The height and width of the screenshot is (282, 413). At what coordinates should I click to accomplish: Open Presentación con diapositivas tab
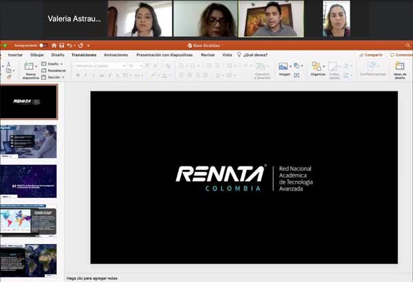click(x=165, y=55)
